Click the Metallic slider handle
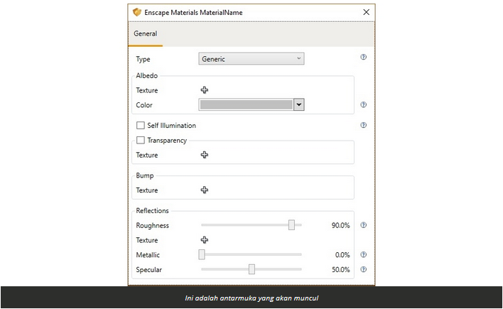Image resolution: width=503 pixels, height=309 pixels. pos(202,254)
